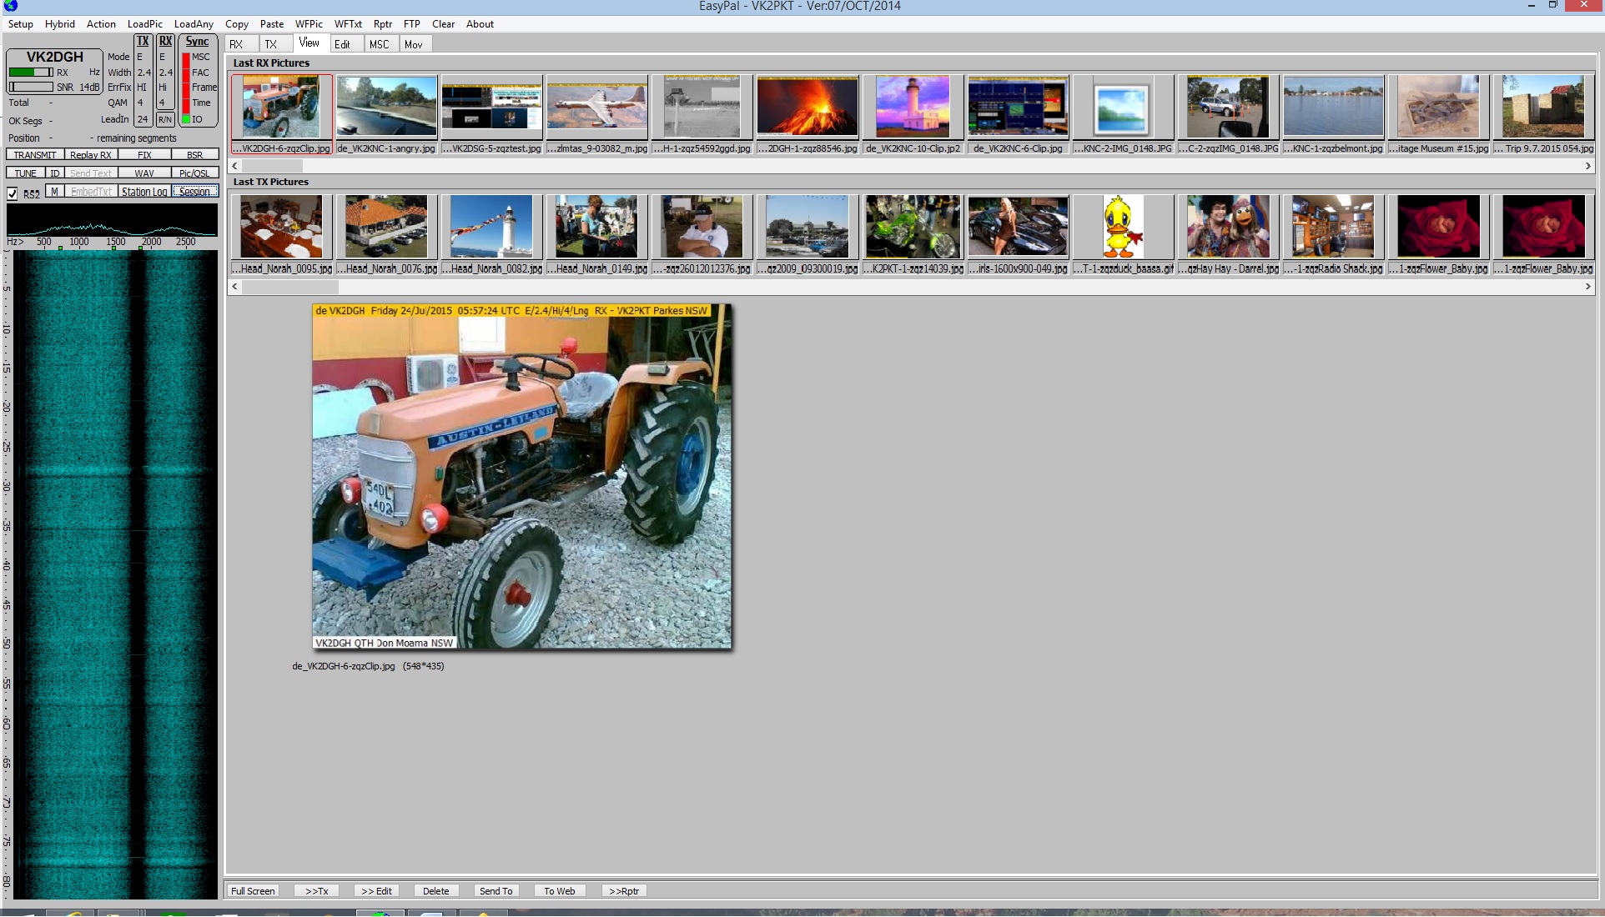Toggle the R/N button under RX
Viewport: 1605px width, 917px height.
pyautogui.click(x=165, y=119)
